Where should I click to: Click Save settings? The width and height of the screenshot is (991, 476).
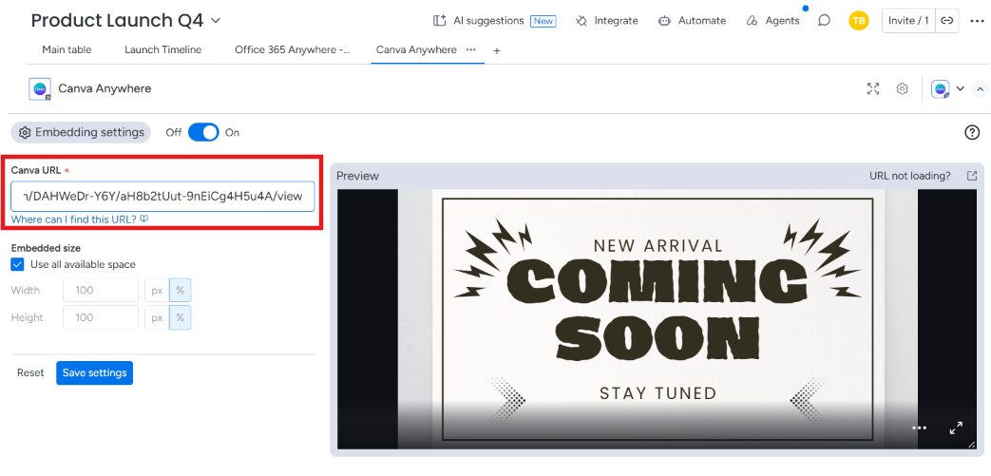[94, 373]
